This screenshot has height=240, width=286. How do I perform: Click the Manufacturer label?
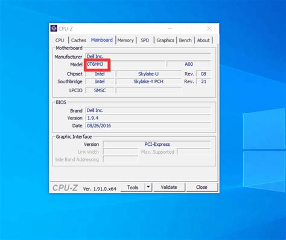[68, 57]
